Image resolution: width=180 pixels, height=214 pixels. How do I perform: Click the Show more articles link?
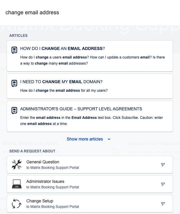coord(85,139)
